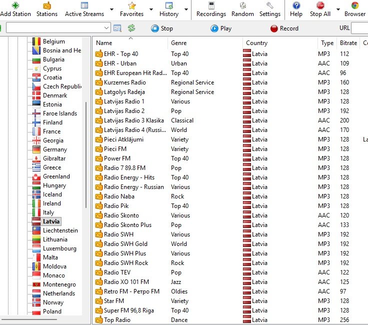The height and width of the screenshot is (325, 368).
Task: Click the Help question mark icon
Action: pos(296,5)
